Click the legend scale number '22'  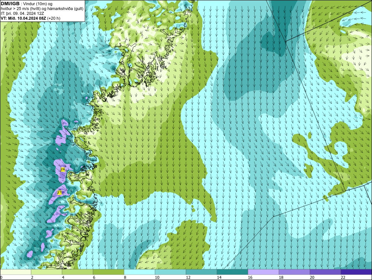[x=343, y=278]
